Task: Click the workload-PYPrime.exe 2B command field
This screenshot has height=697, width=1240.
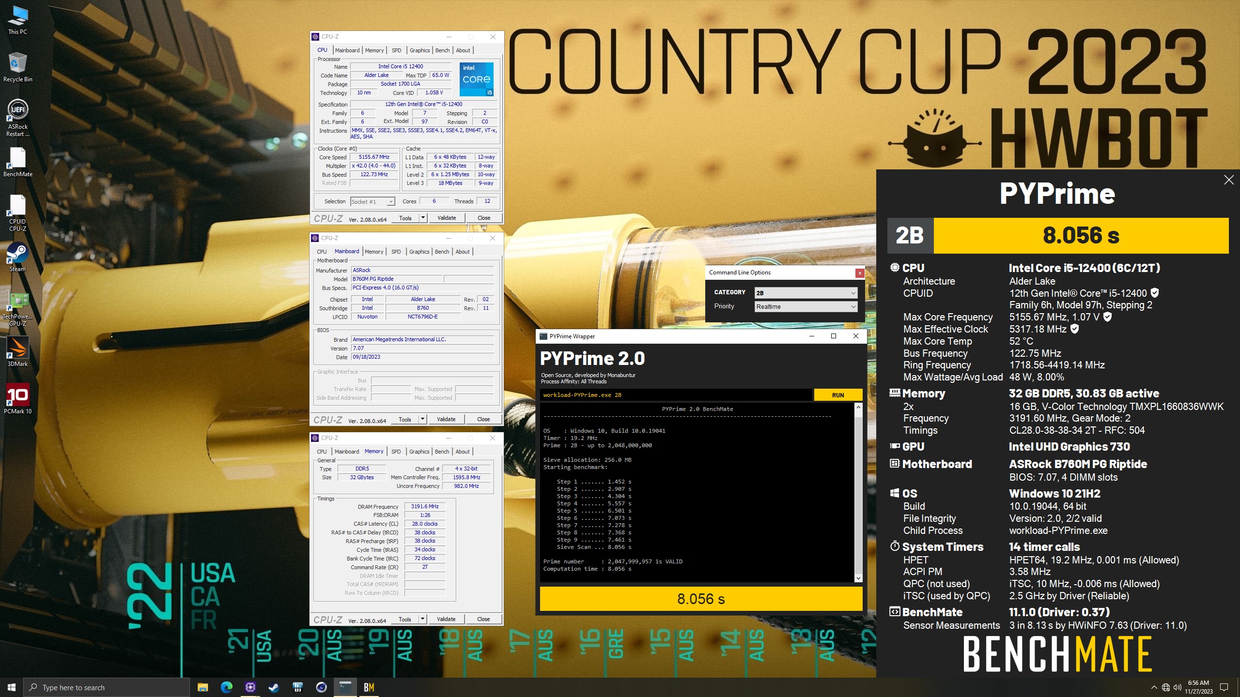Action: click(676, 395)
